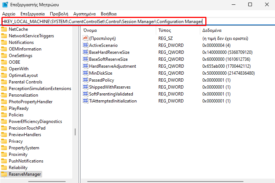Click the ReserveManager folder icon
The width and height of the screenshot is (275, 183).
pyautogui.click(x=4, y=174)
